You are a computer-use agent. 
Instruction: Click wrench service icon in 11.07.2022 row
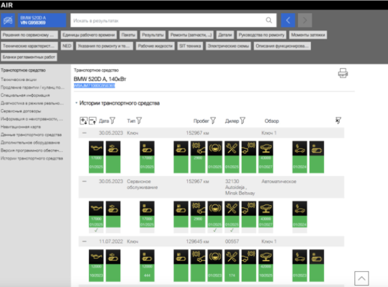[232, 257]
